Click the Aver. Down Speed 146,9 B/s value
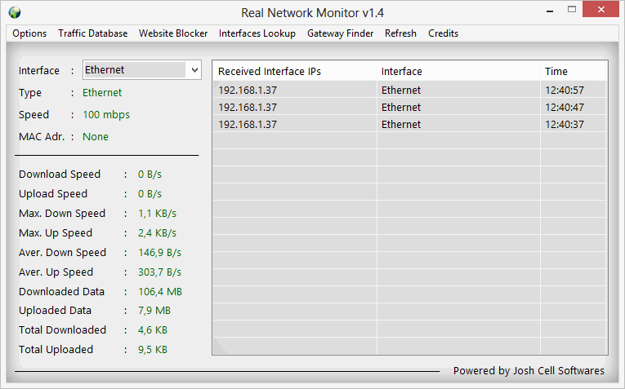625x389 pixels. click(159, 253)
